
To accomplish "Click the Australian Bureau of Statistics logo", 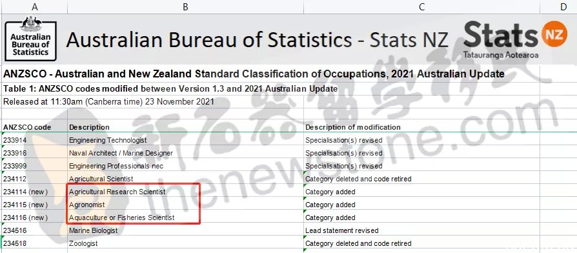I will click(30, 38).
